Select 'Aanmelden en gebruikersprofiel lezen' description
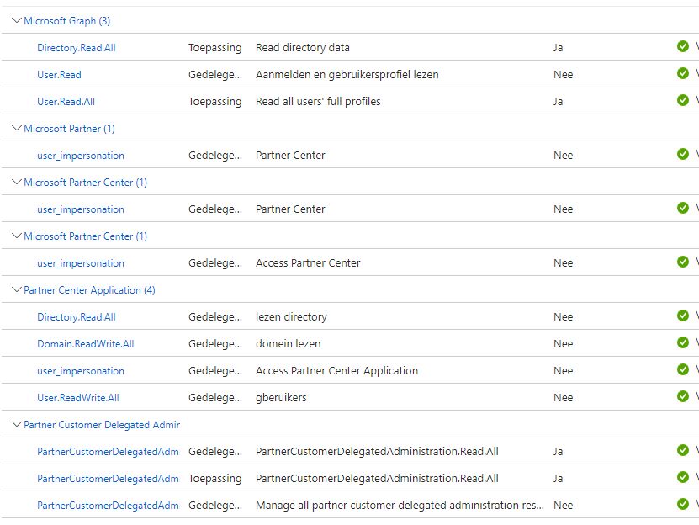Viewport: 699px width, 525px height. pyautogui.click(x=347, y=75)
